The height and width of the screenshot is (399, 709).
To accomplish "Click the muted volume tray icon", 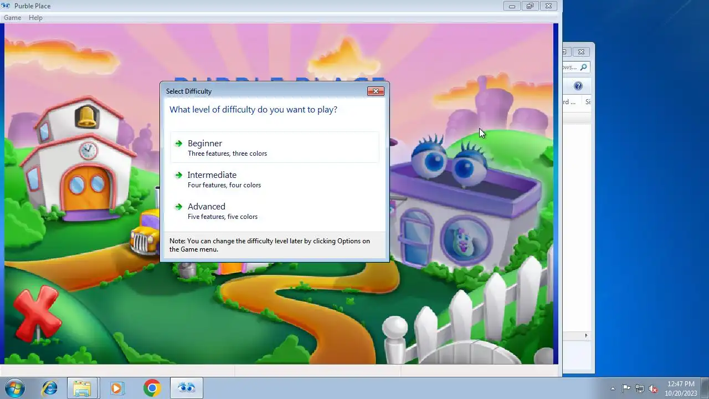I will [x=654, y=388].
